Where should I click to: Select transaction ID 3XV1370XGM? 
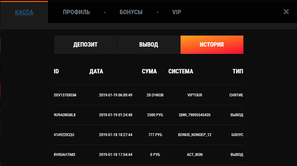pos(65,95)
